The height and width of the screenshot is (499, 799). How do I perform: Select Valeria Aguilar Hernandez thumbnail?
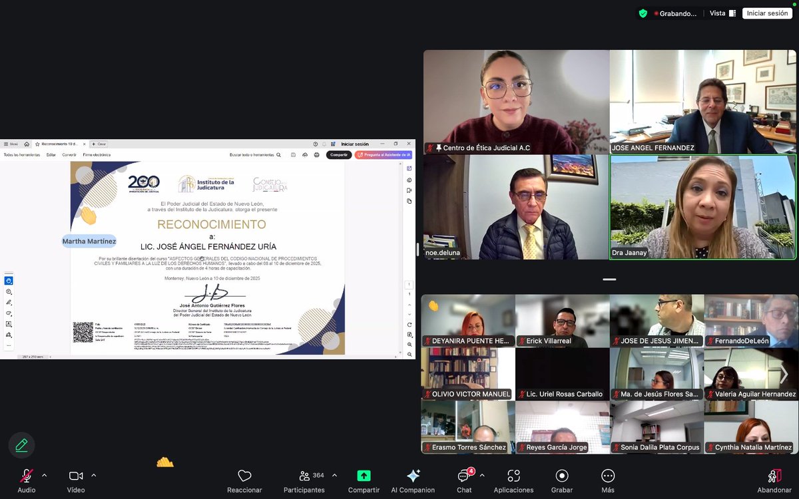click(x=751, y=374)
